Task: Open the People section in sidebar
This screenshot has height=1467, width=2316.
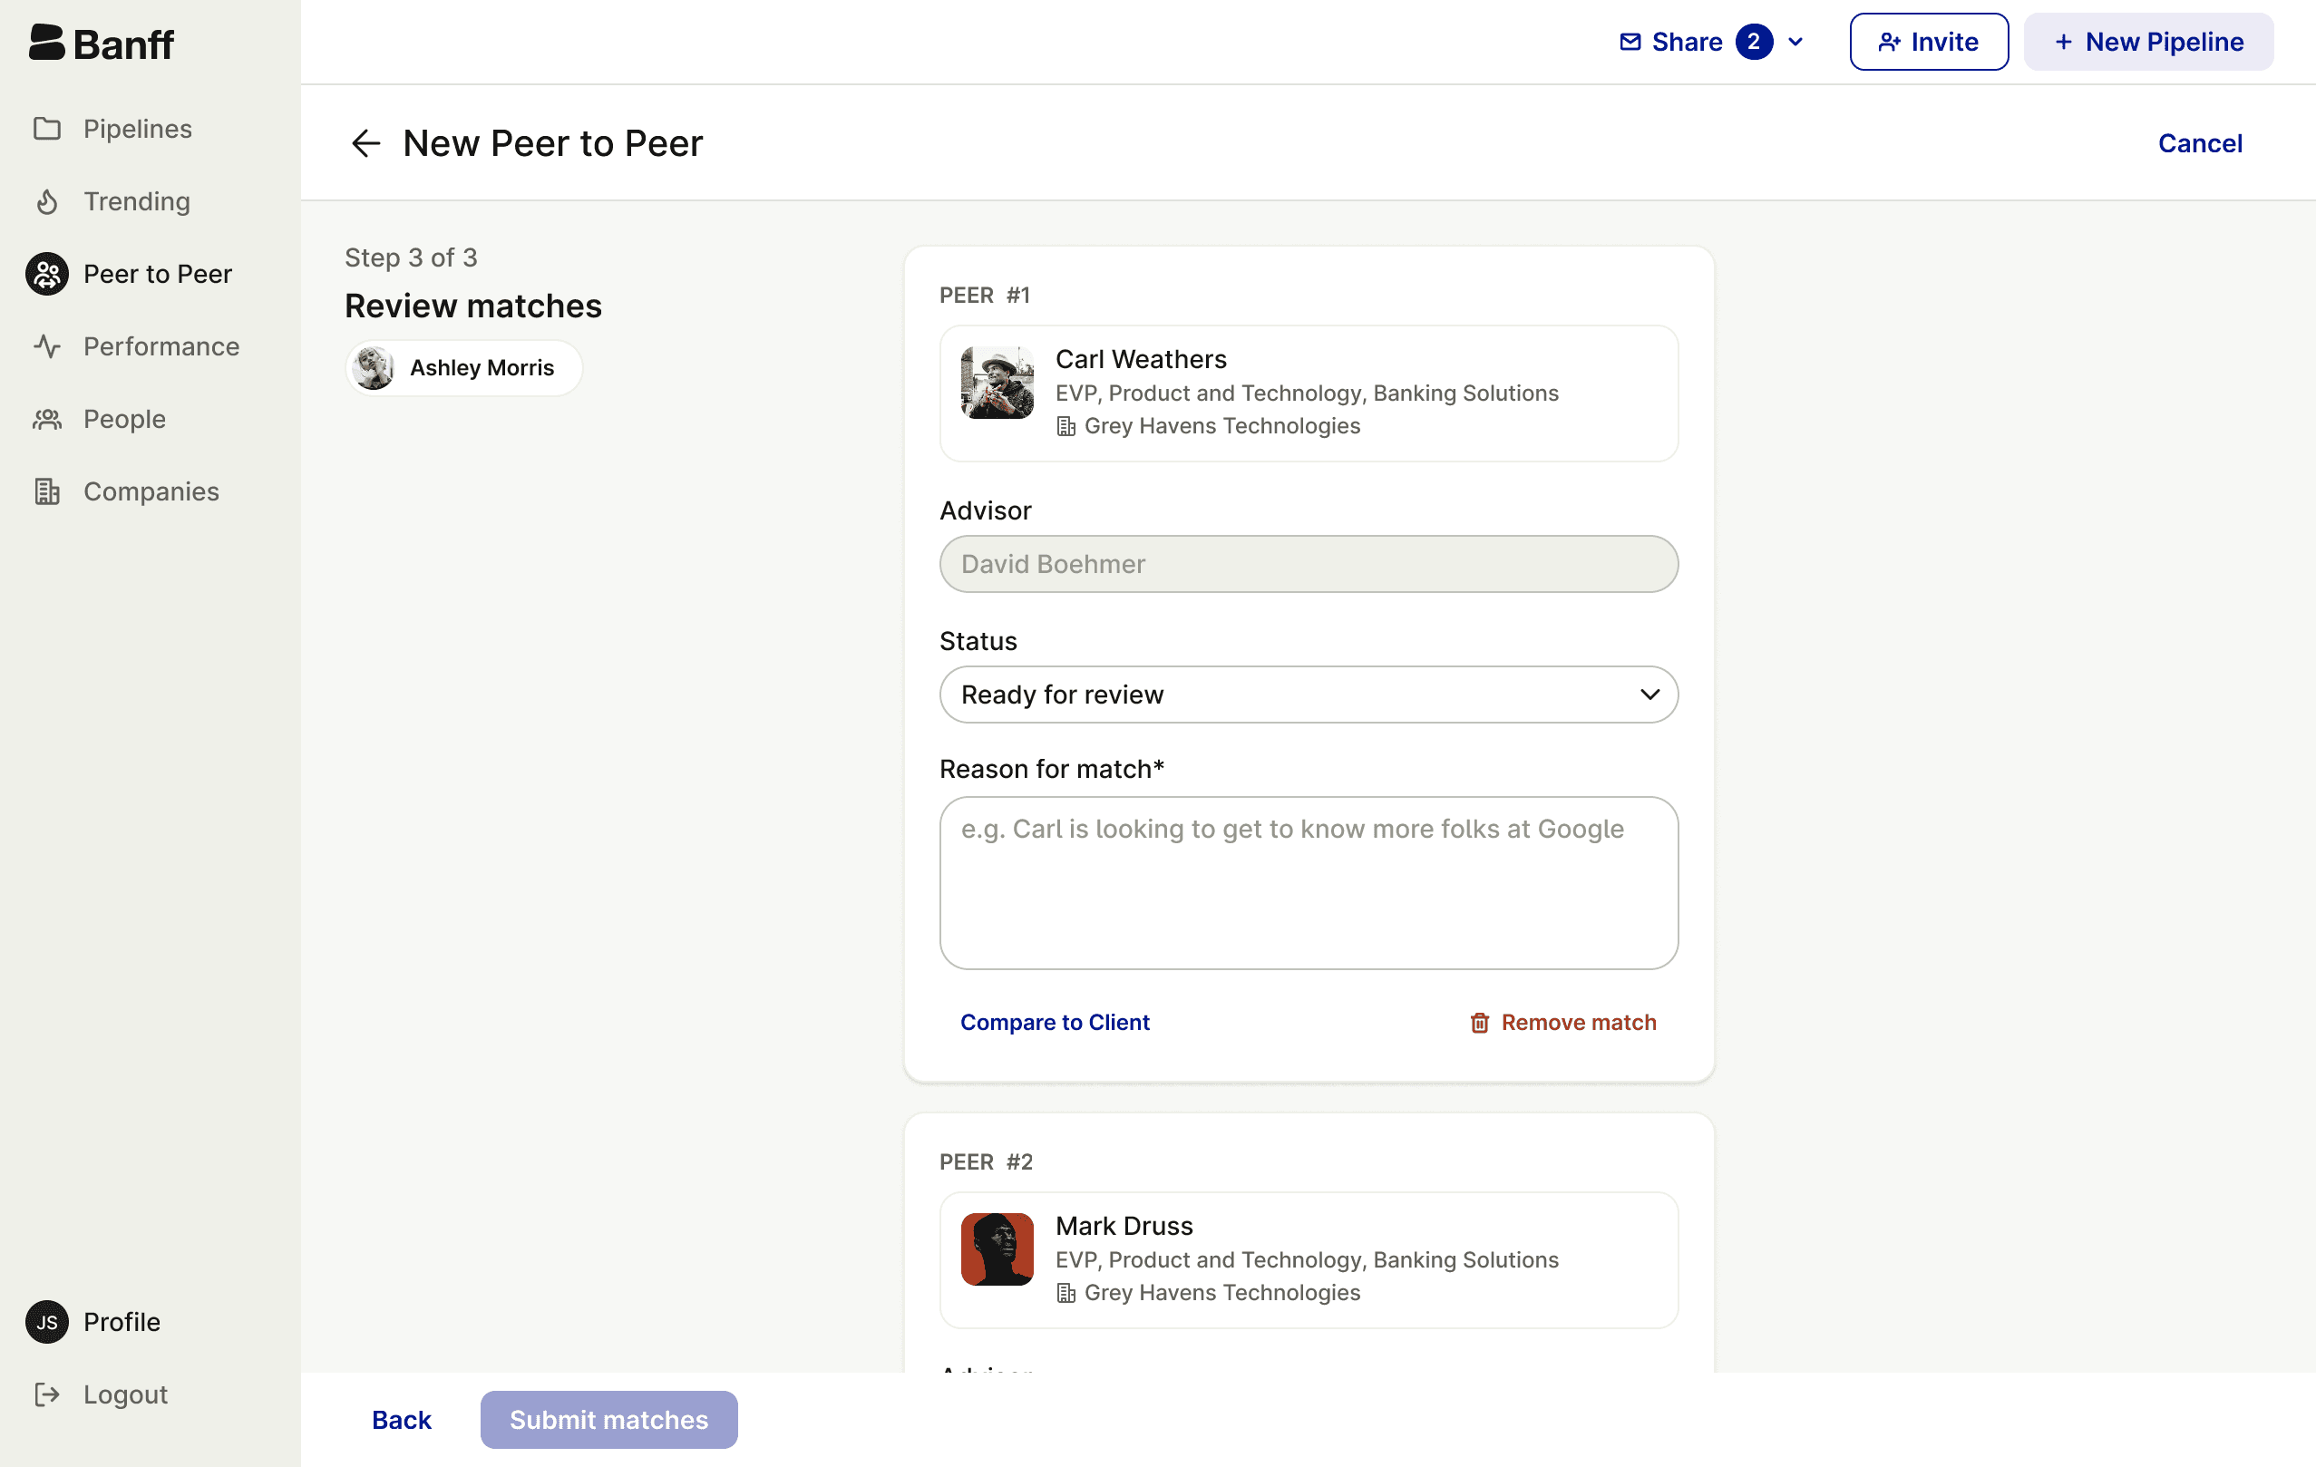Action: pos(124,419)
